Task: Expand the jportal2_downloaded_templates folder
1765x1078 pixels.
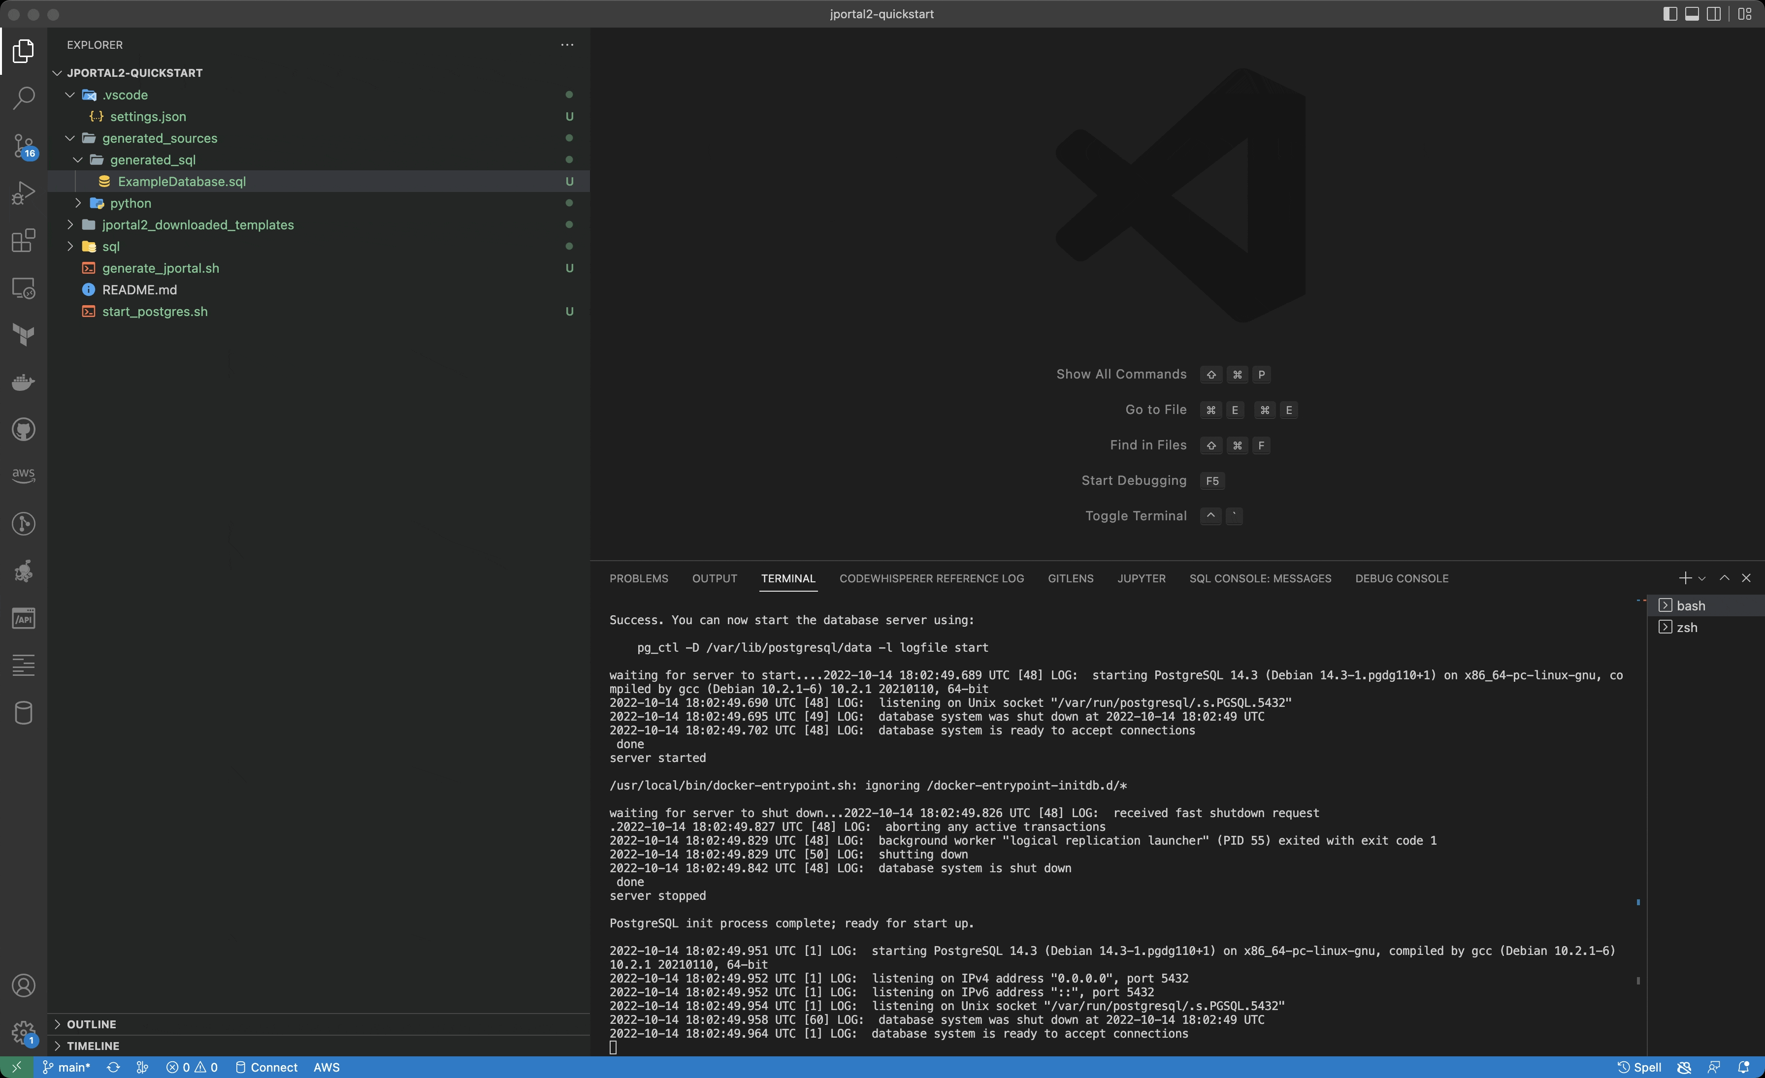Action: click(70, 225)
